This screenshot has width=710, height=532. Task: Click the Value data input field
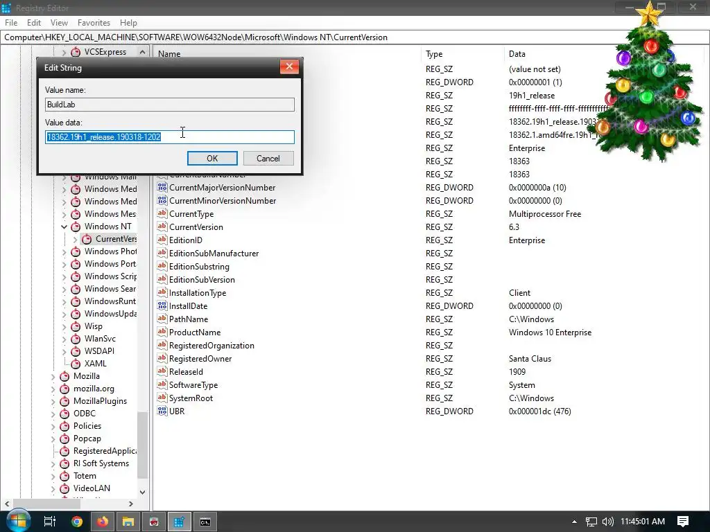[x=170, y=137]
